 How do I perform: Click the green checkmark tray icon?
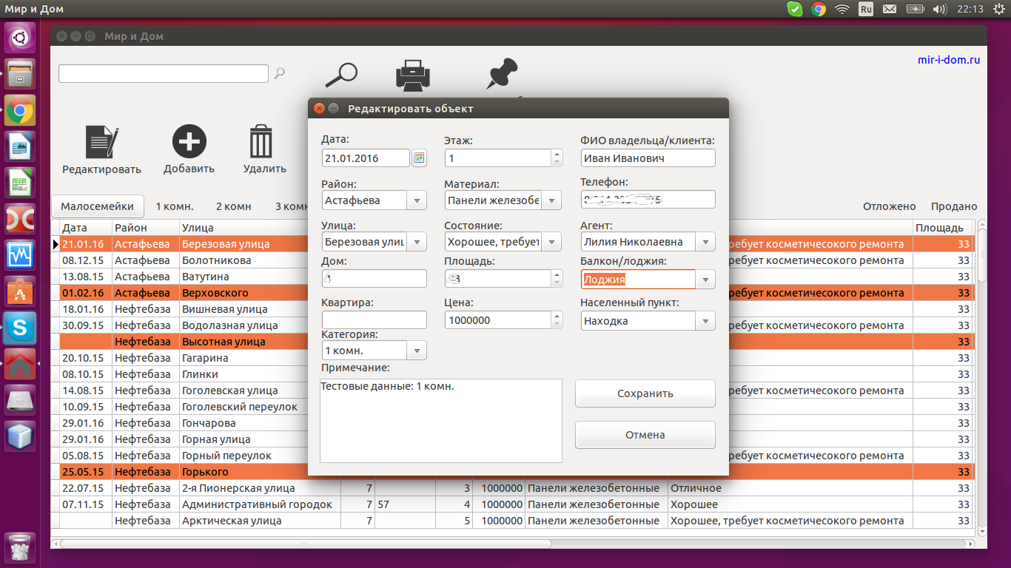(795, 9)
